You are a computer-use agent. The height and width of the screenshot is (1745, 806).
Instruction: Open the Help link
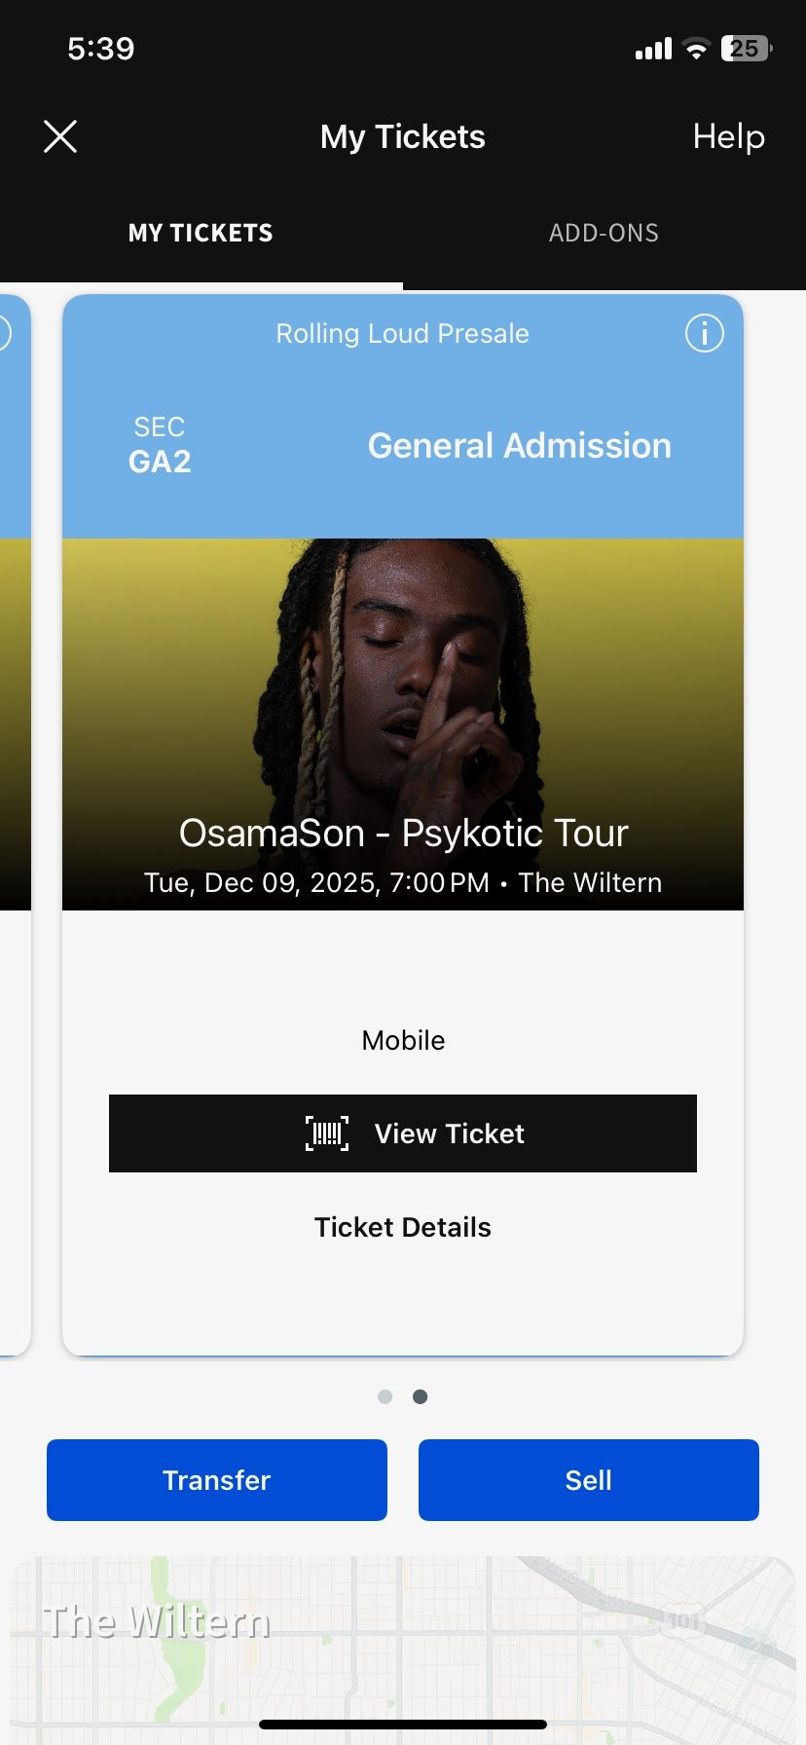tap(728, 136)
